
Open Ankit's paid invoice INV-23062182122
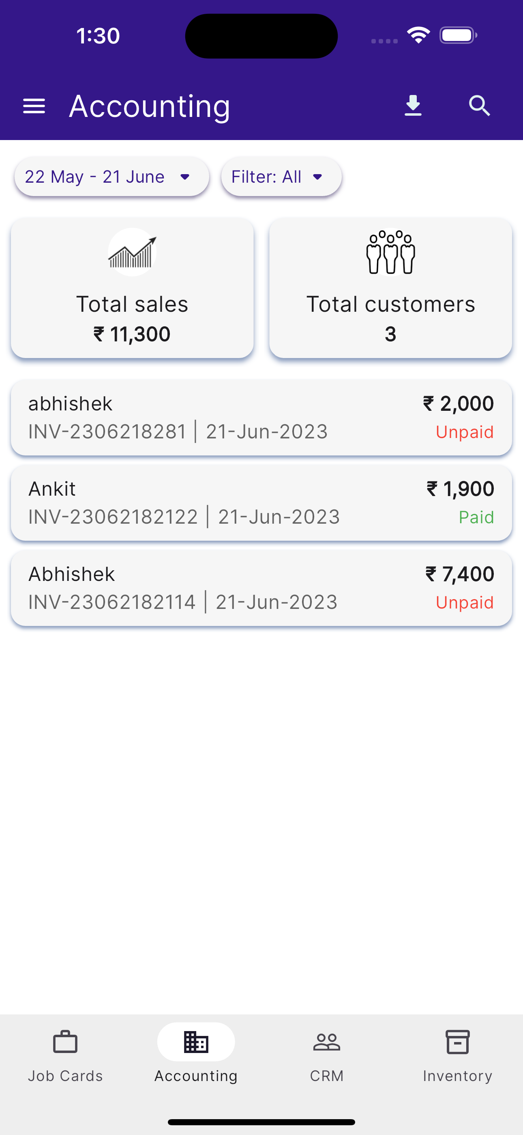261,503
